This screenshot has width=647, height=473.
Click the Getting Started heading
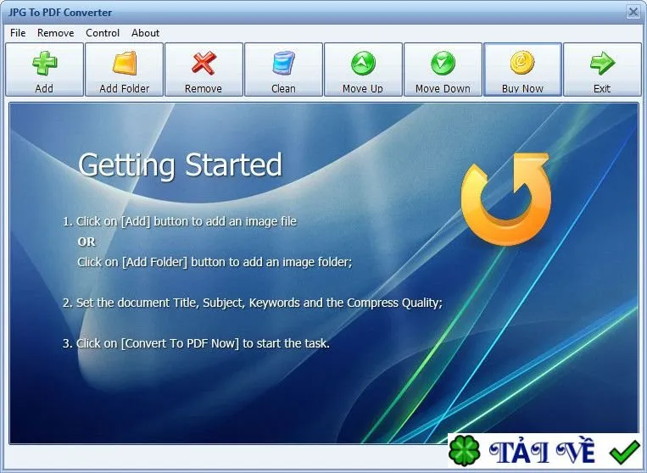click(180, 165)
